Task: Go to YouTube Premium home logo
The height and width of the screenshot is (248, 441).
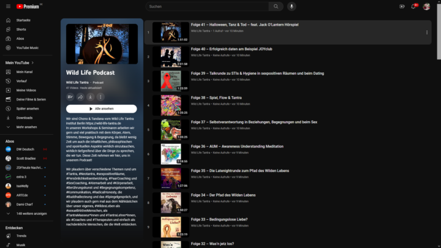Action: coord(28,7)
